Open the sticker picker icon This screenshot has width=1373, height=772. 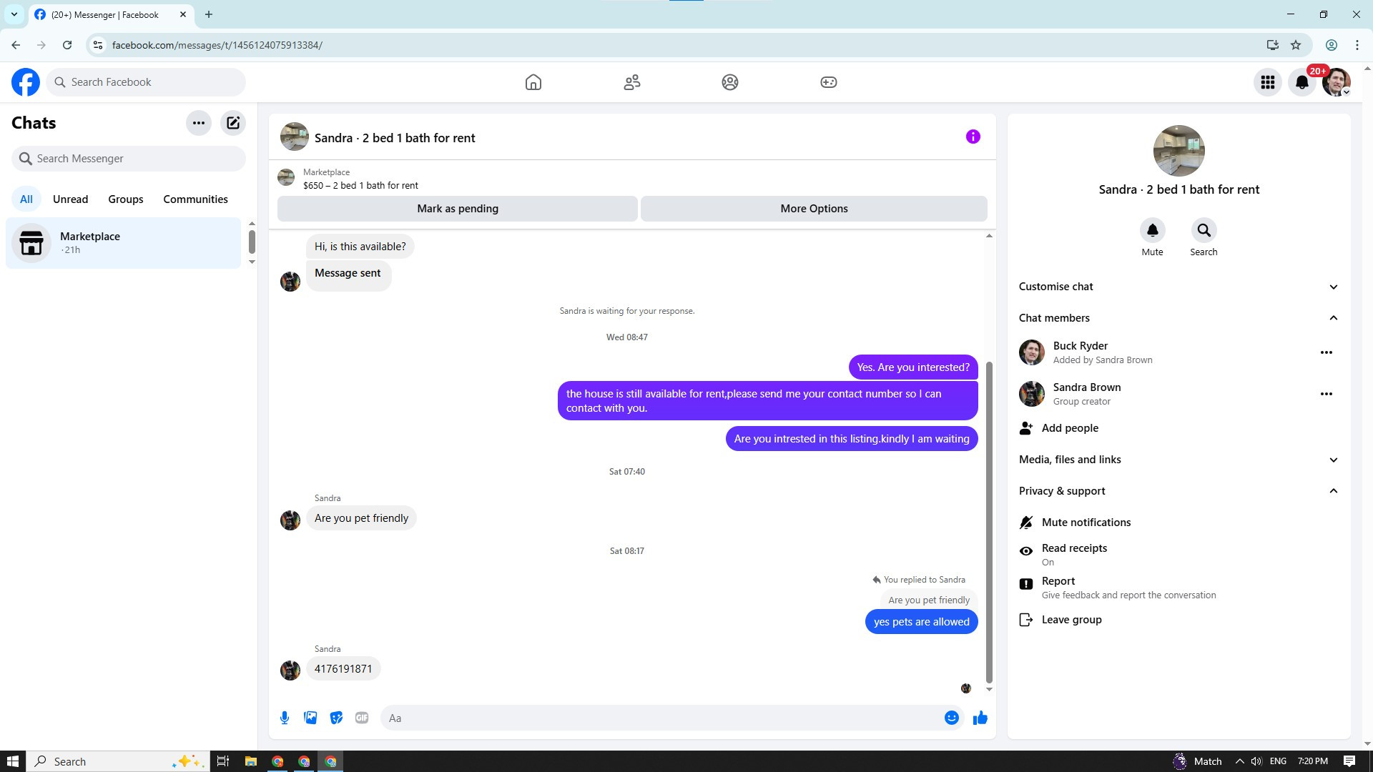336,718
